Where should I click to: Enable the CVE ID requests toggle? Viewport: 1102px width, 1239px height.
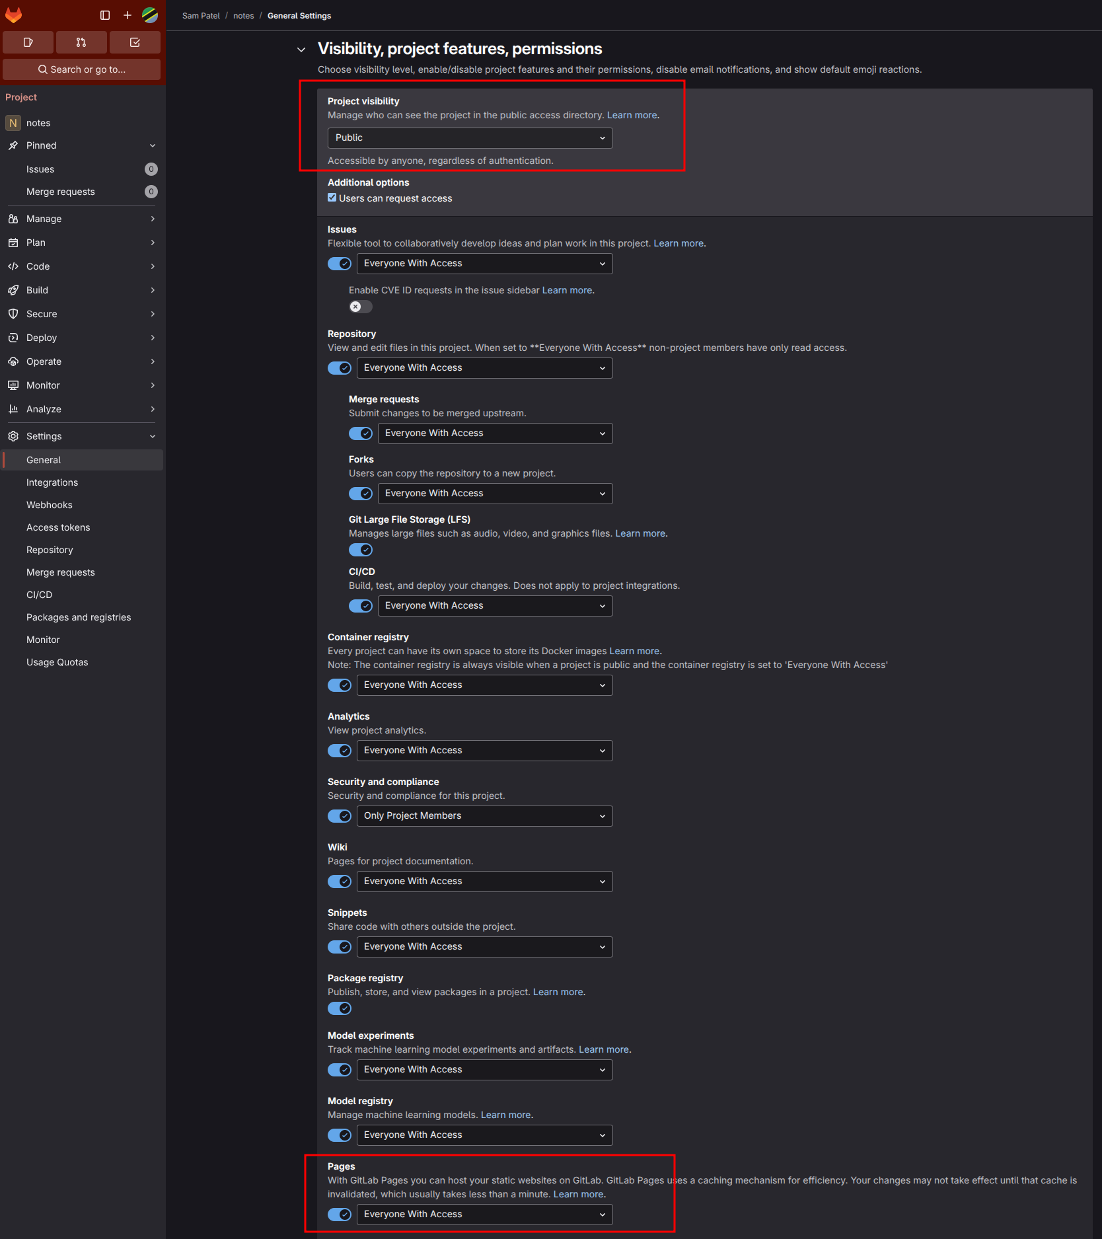pos(361,307)
